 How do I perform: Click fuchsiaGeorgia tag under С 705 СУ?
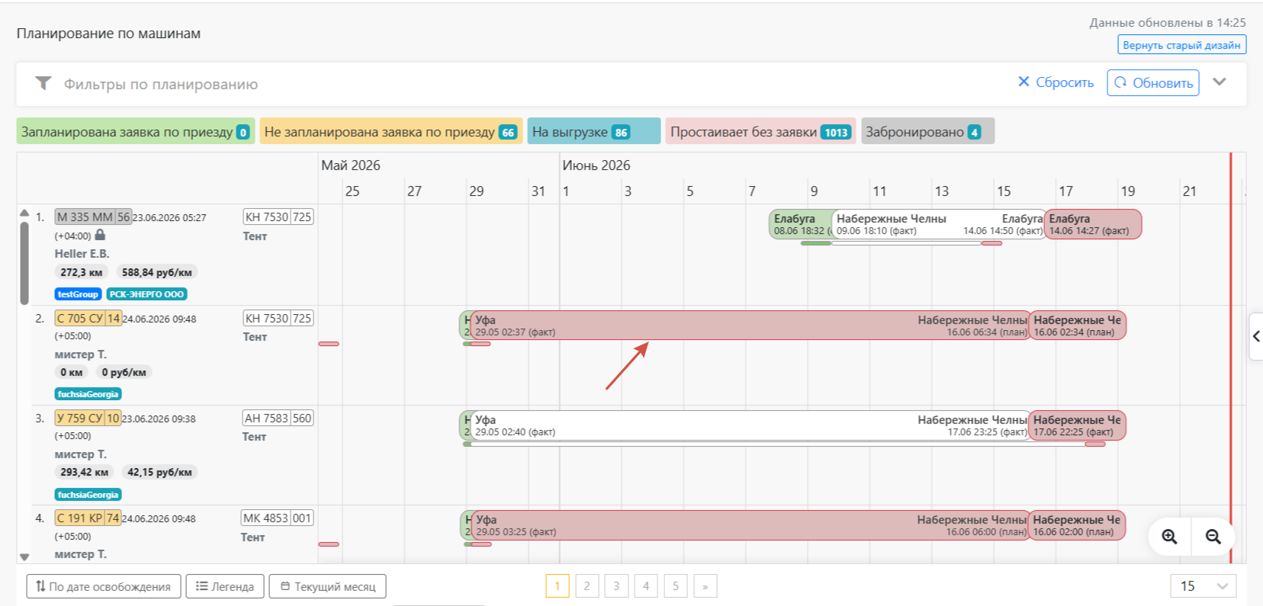click(88, 394)
